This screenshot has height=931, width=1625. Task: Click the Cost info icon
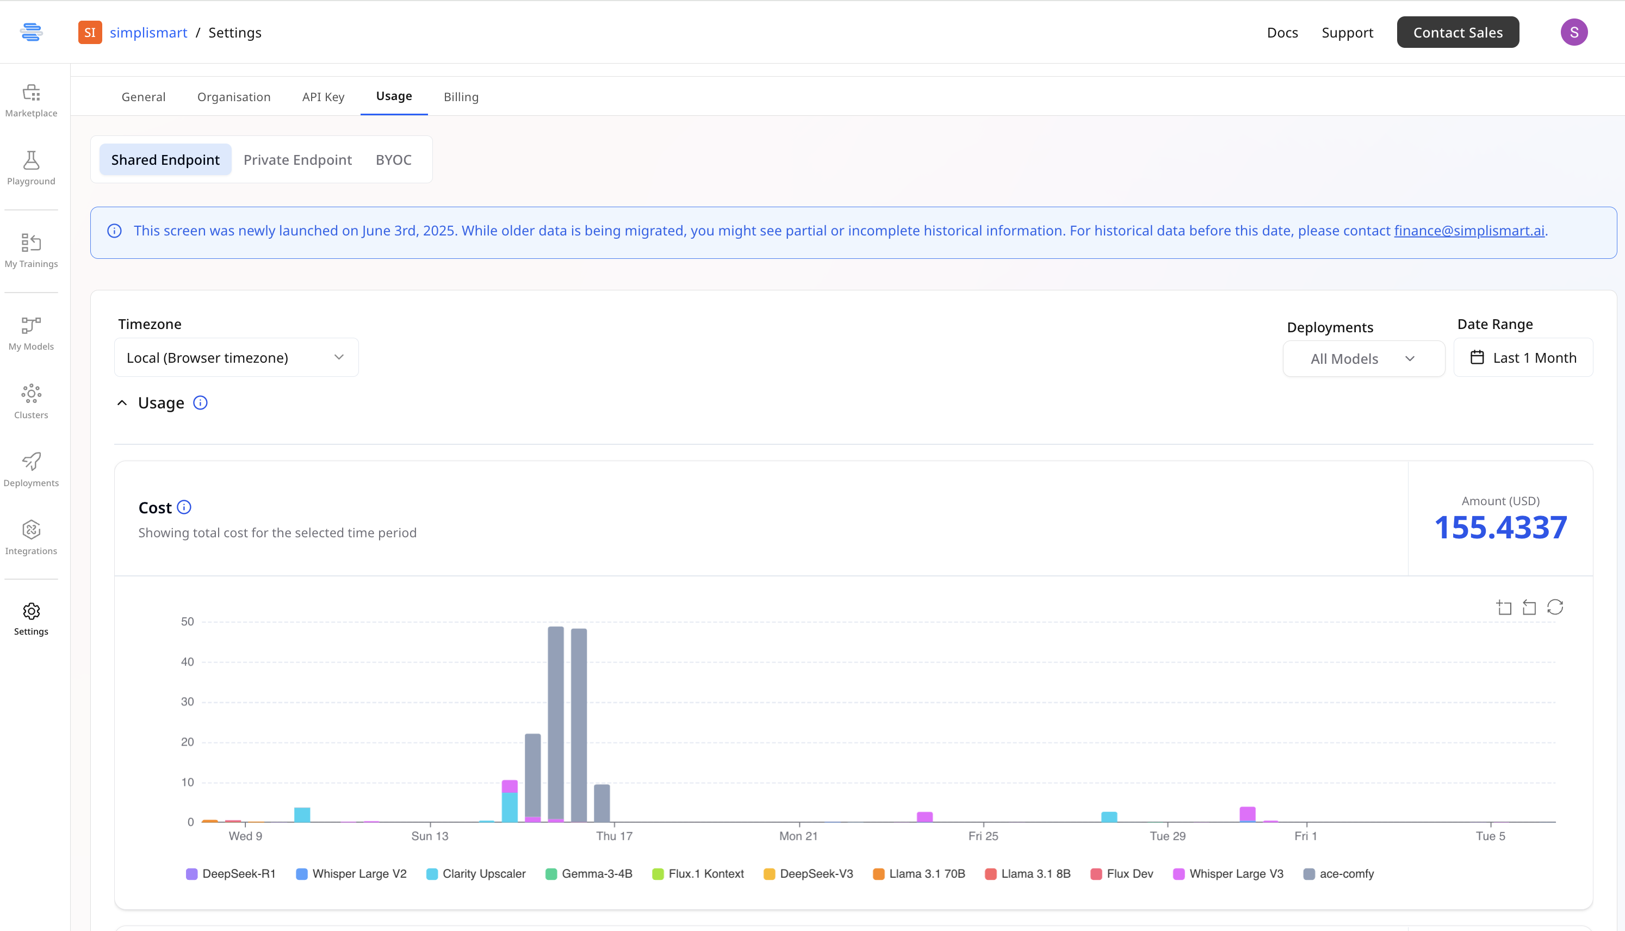point(184,507)
